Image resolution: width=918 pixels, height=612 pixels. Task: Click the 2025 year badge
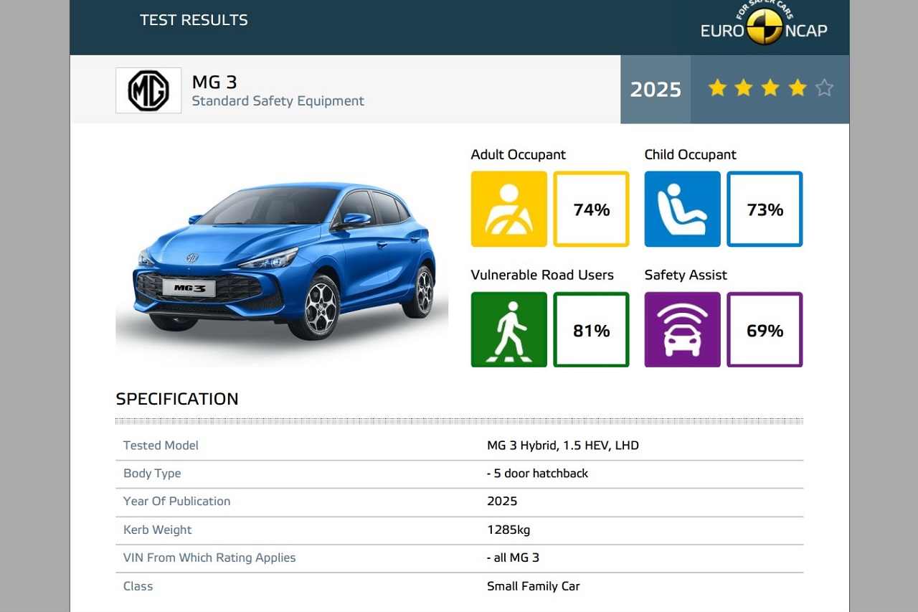656,89
